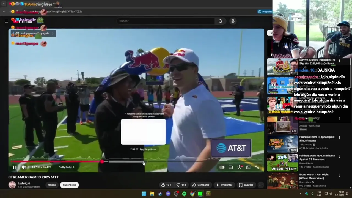Open the Windows Start menu

144,194
